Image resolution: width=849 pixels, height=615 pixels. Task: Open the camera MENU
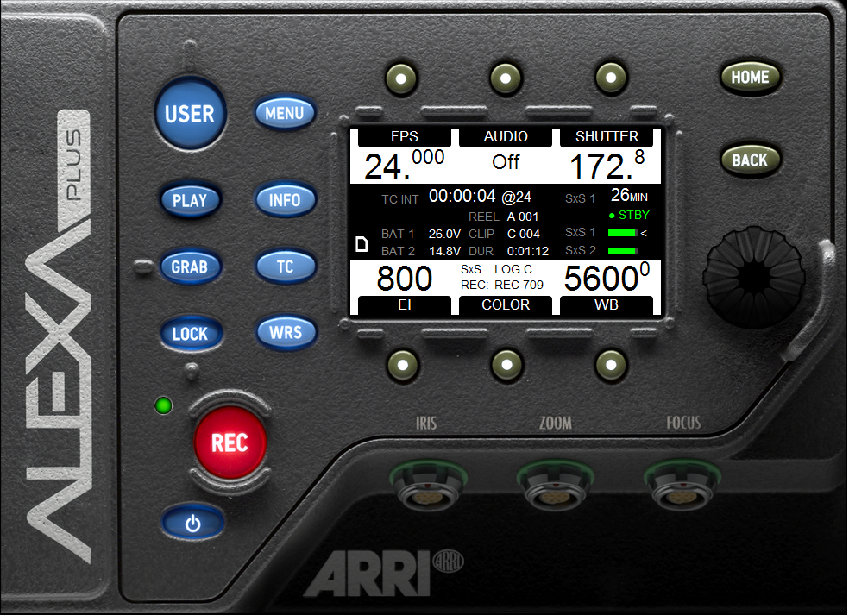[285, 113]
